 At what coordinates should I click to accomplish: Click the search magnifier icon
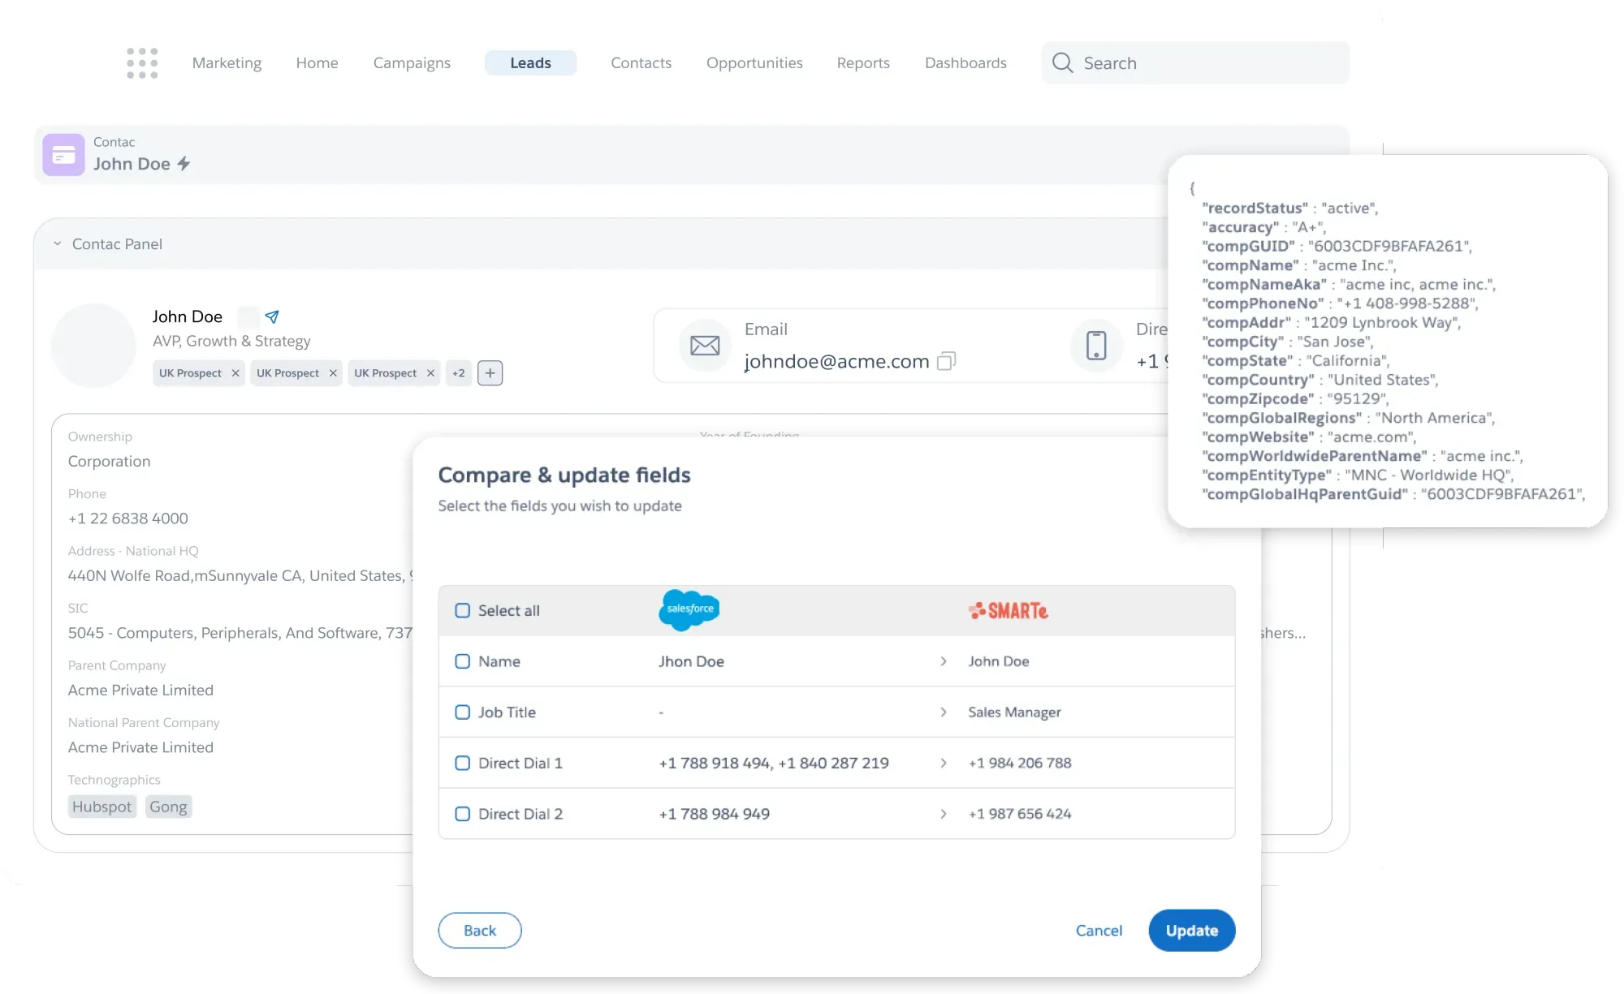tap(1062, 62)
